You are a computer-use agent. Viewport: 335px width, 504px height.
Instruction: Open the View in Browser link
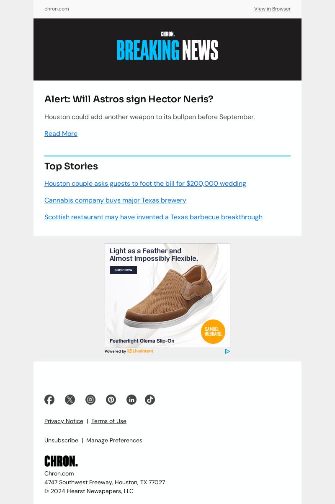(x=272, y=9)
